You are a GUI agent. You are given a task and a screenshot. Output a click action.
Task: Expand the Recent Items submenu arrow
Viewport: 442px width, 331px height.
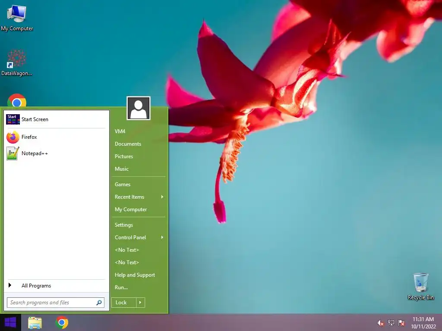coord(162,197)
